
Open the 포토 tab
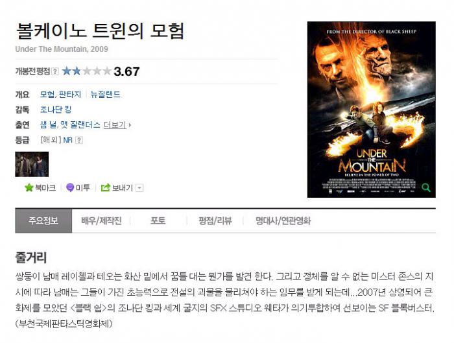158,220
